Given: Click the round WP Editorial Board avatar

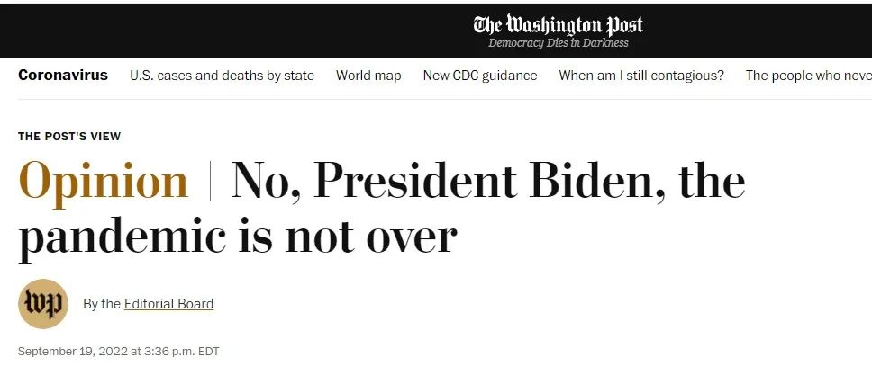Looking at the screenshot, I should coord(43,304).
